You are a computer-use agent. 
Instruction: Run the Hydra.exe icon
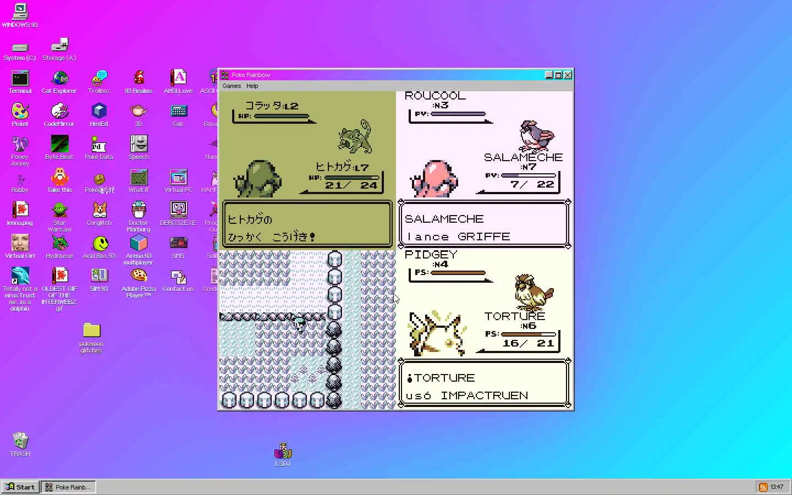[x=59, y=248]
